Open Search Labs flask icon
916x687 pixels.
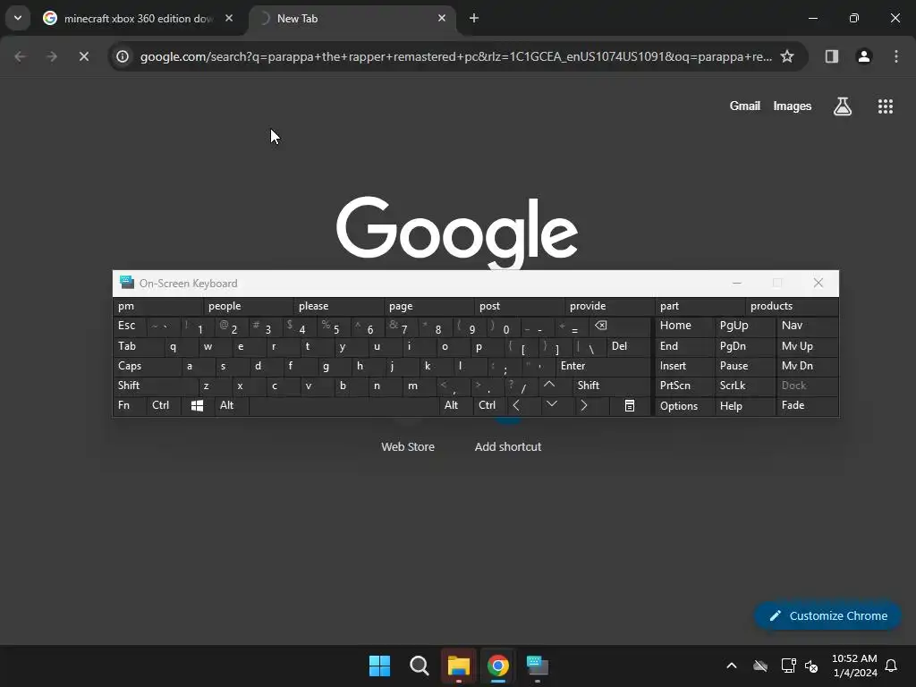tap(843, 106)
